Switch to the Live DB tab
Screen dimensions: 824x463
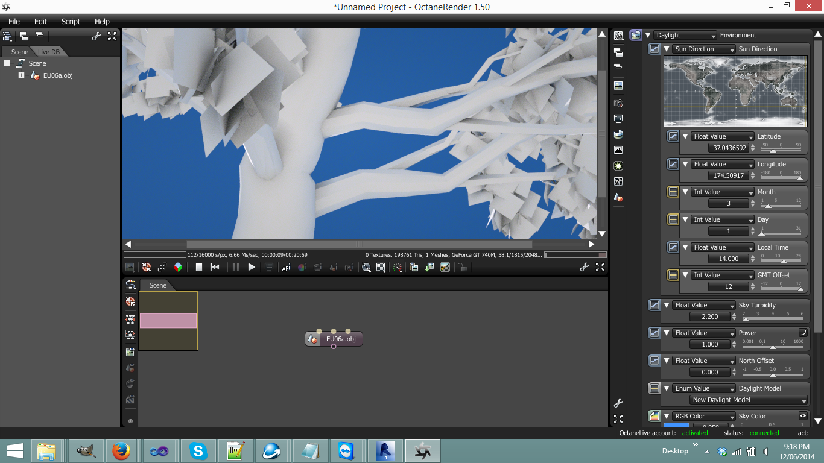point(49,52)
